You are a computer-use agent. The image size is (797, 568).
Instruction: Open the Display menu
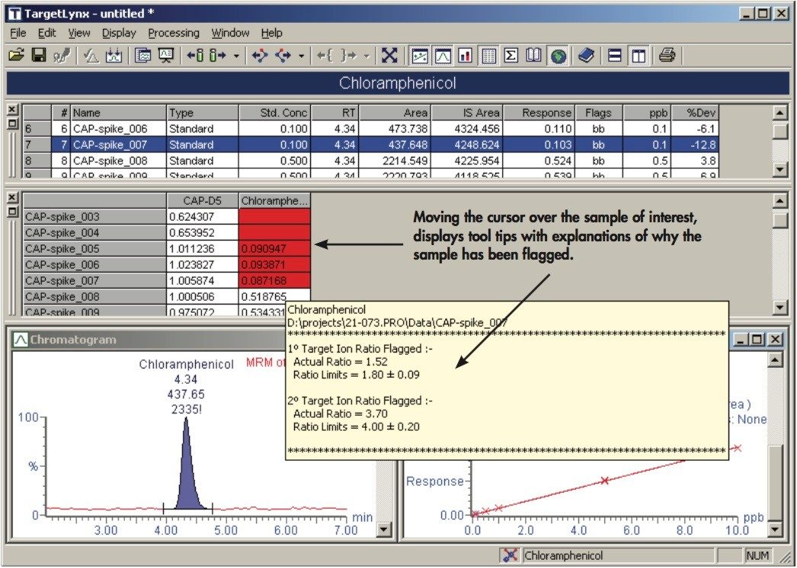click(x=118, y=33)
